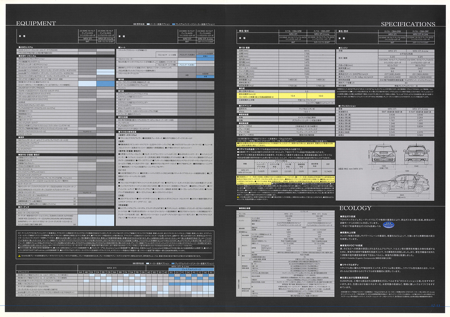Viewport: 450px width, 317px height.
Task: Click the ■AWDシステム equipment heading
Action: click(25, 47)
